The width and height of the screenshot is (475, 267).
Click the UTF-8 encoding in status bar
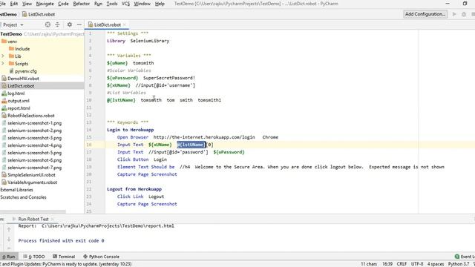click(417, 264)
